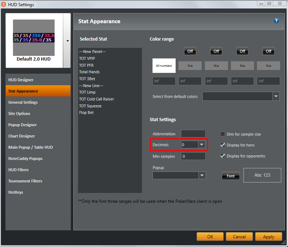The width and height of the screenshot is (288, 247).
Task: Click the blue help question mark icon
Action: click(276, 21)
